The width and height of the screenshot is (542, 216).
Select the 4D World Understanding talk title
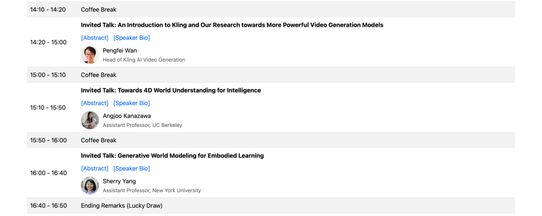(x=171, y=90)
